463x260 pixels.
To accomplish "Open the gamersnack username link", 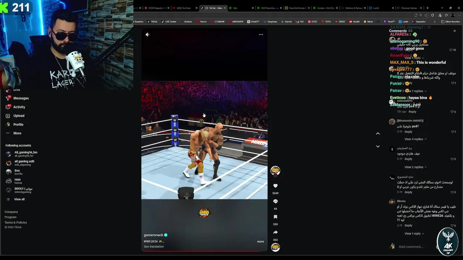I will click(154, 235).
